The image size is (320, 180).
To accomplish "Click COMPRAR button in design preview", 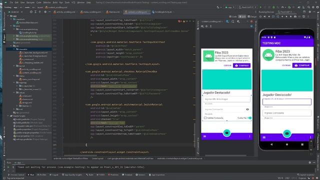I will point(241,65).
